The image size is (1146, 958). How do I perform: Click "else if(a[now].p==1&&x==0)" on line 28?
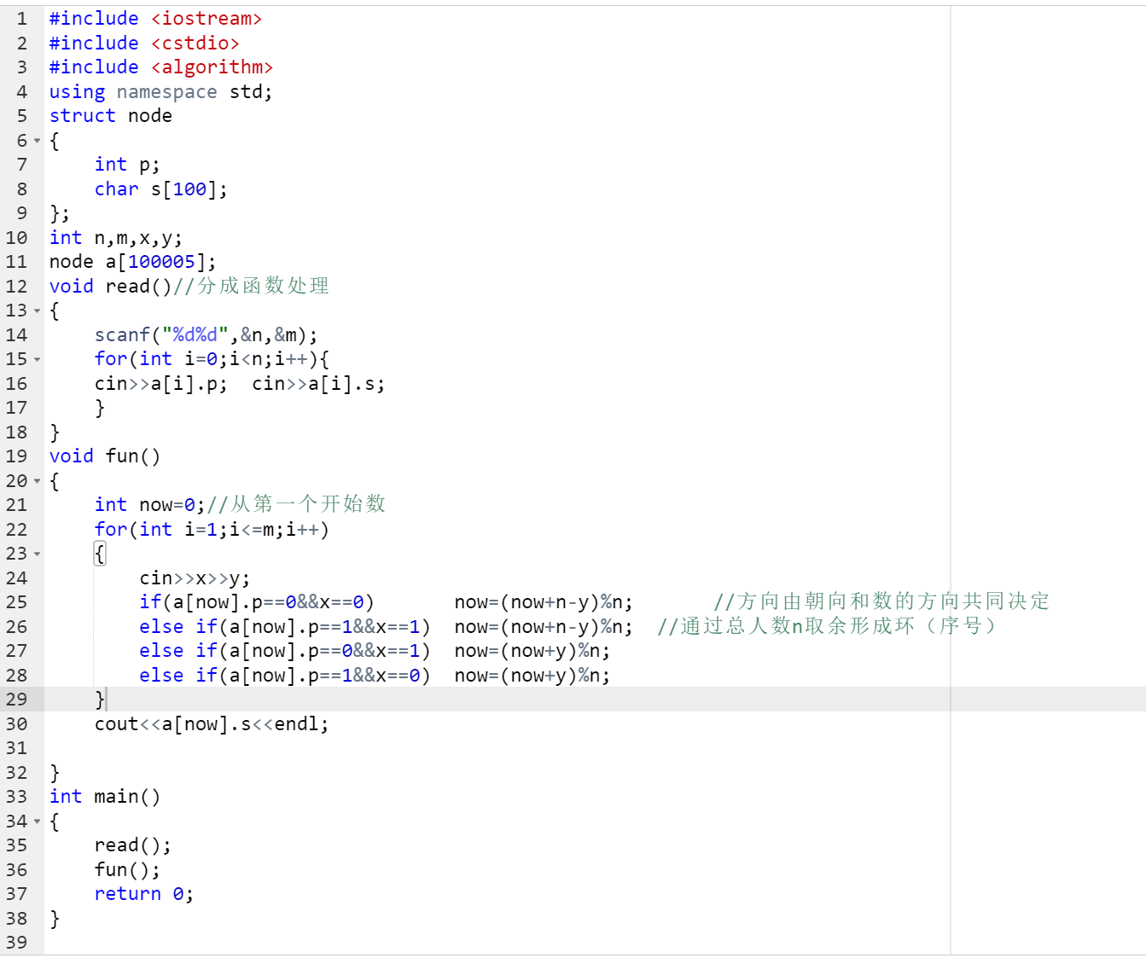point(285,676)
